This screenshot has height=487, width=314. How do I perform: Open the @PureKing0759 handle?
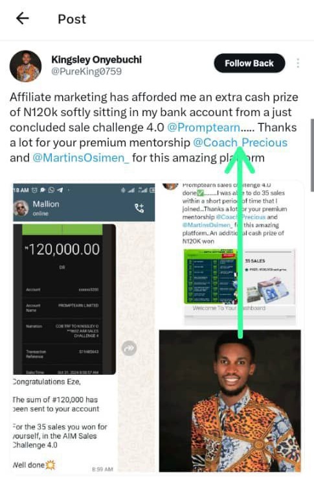87,71
